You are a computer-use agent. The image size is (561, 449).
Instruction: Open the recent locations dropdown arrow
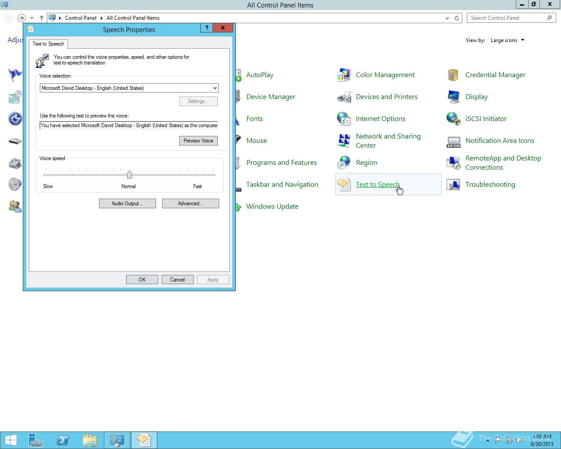click(32, 18)
